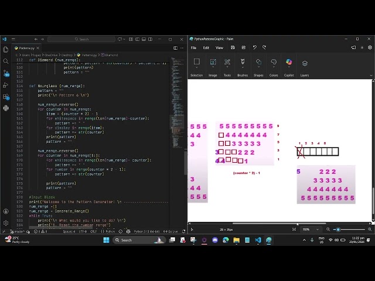Open the Extensions view in VS Code
The image size is (375, 281).
pos(6,97)
